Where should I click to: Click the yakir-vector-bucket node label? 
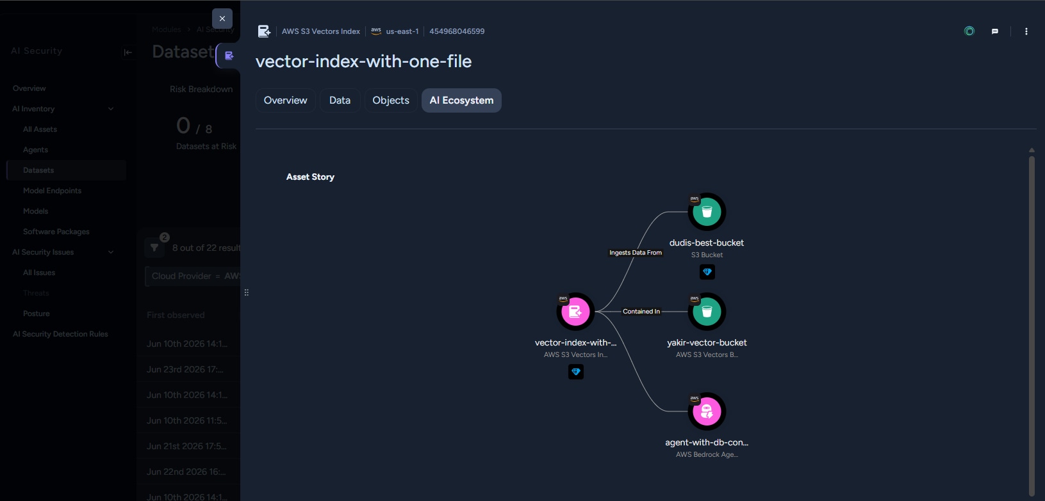[x=707, y=342]
